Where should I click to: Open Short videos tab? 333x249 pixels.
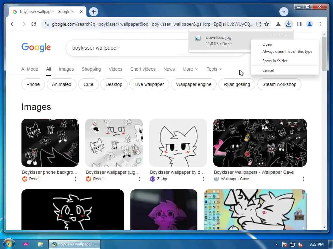pos(143,69)
